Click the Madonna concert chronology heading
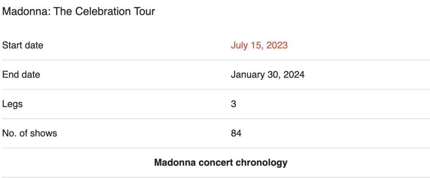Viewport: 430px width, 178px height. coord(221,162)
